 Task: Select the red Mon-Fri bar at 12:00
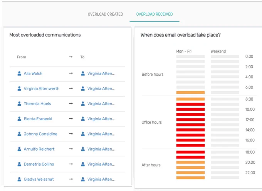[190, 120]
